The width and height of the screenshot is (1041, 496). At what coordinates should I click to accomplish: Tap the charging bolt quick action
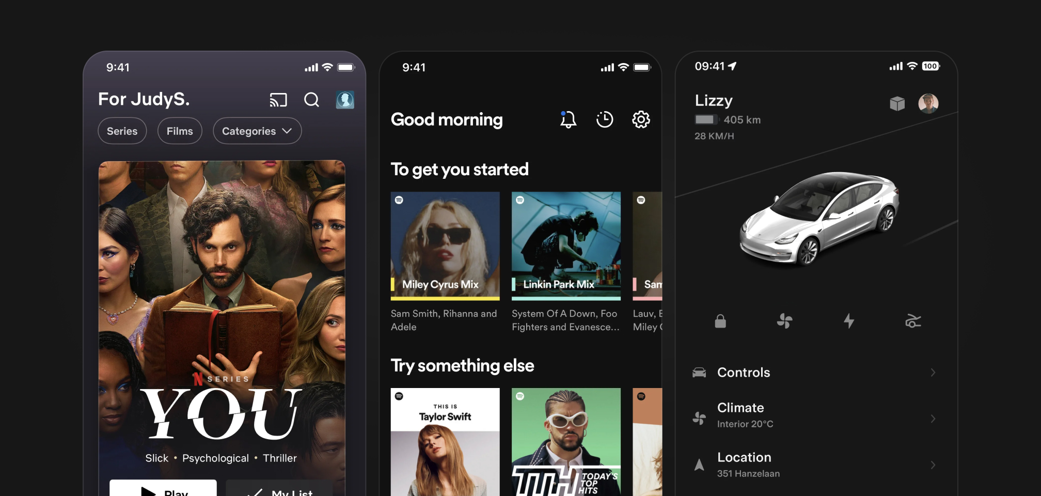click(849, 321)
